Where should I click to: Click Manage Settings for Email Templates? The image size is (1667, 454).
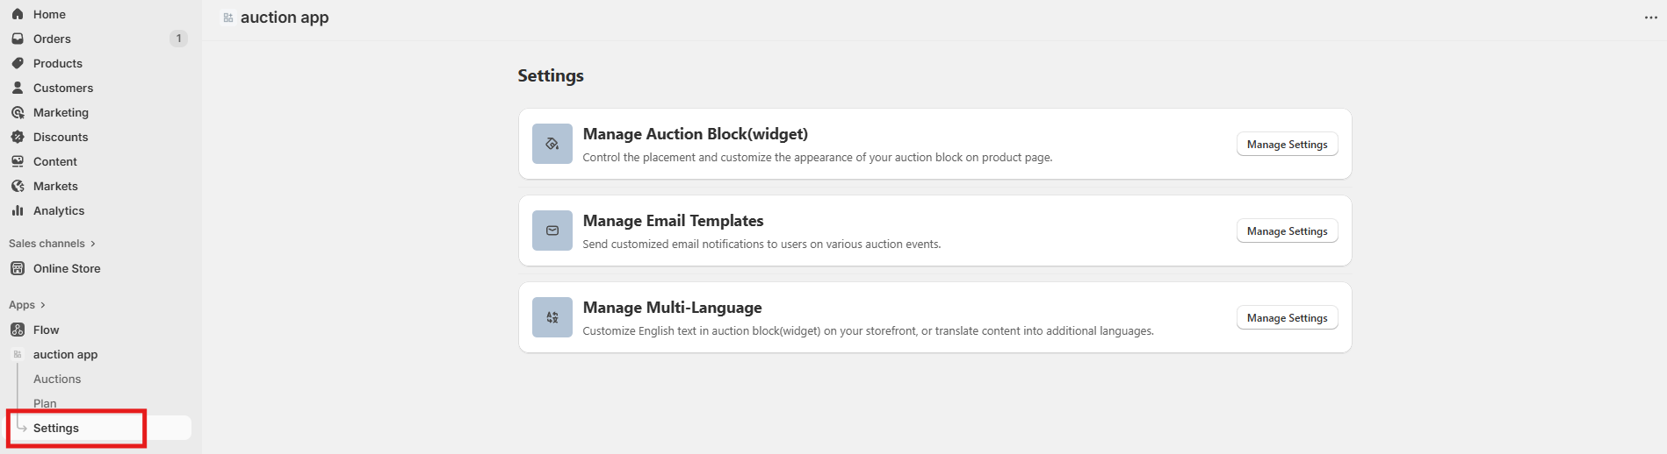(x=1287, y=231)
